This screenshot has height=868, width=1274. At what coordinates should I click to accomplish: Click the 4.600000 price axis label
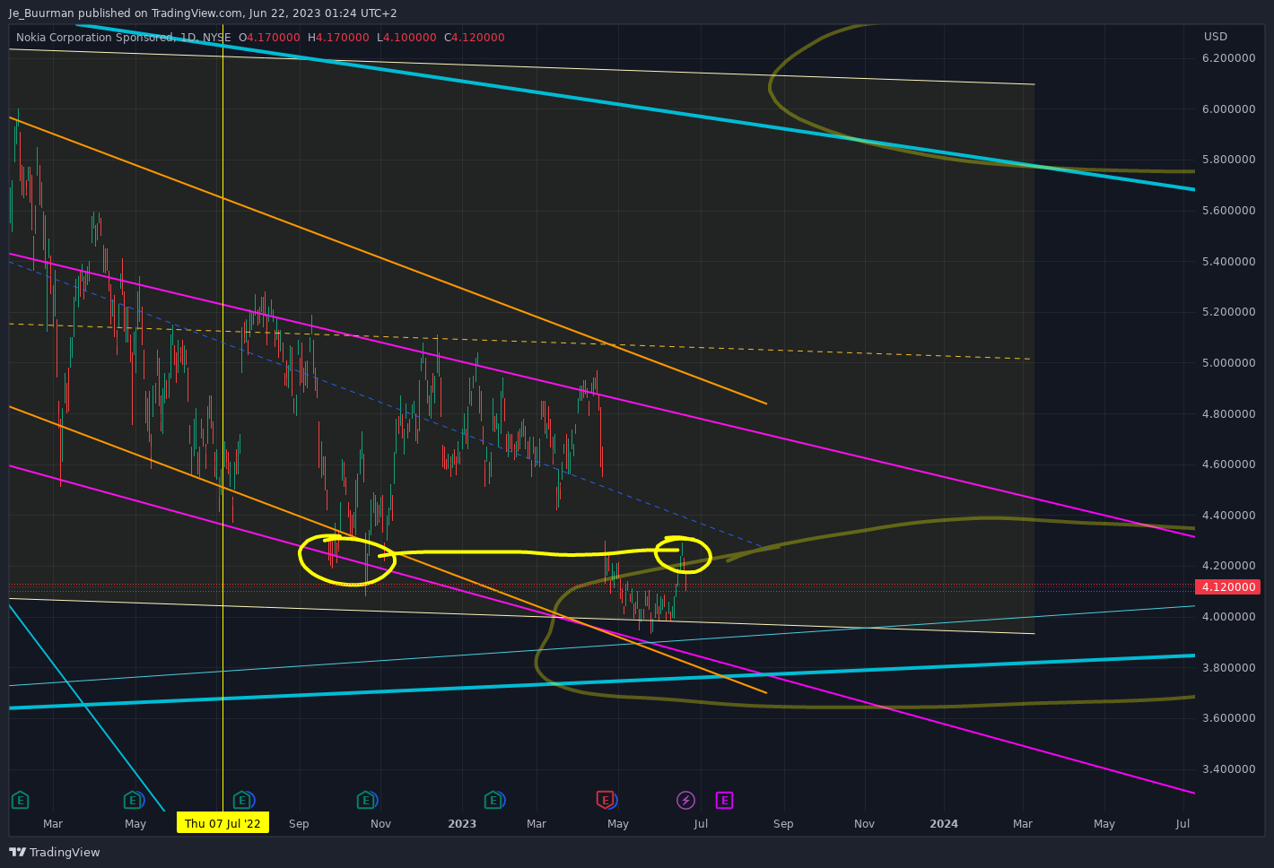(1228, 464)
